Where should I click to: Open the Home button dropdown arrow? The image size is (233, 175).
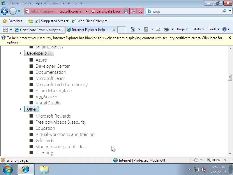(140, 29)
